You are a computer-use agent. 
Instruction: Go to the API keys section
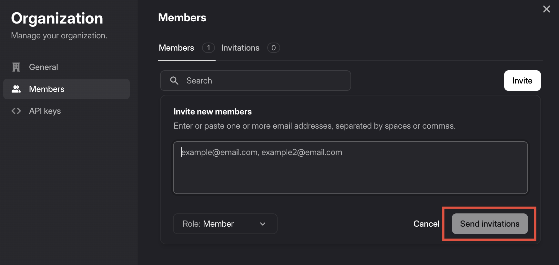point(45,111)
